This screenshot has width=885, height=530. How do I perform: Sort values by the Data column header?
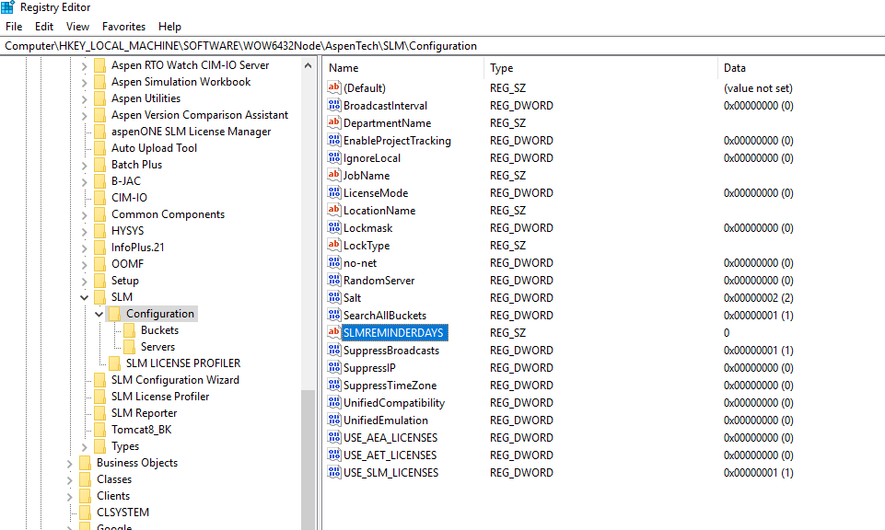pos(801,68)
